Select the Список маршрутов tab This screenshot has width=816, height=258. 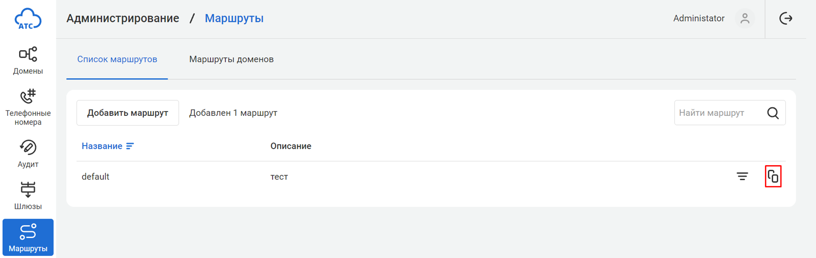click(x=117, y=59)
